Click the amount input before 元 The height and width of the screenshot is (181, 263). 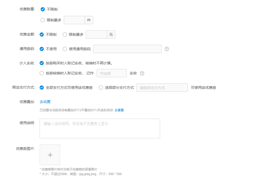tap(96, 34)
